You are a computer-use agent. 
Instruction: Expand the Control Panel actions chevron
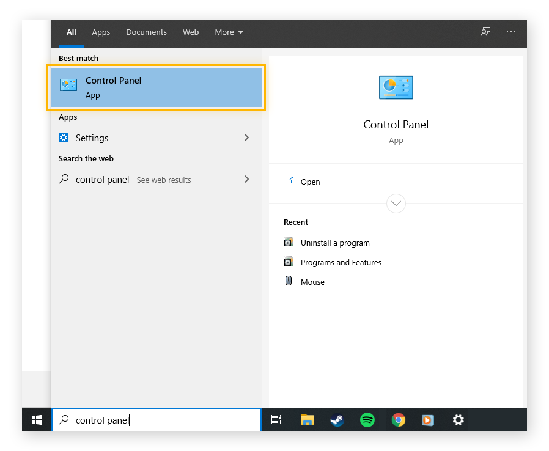click(396, 204)
